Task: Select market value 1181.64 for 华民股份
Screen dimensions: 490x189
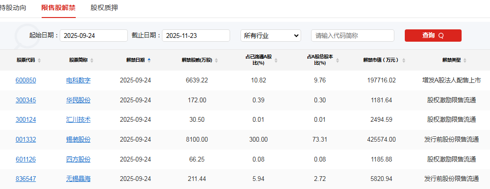Action: click(381, 100)
